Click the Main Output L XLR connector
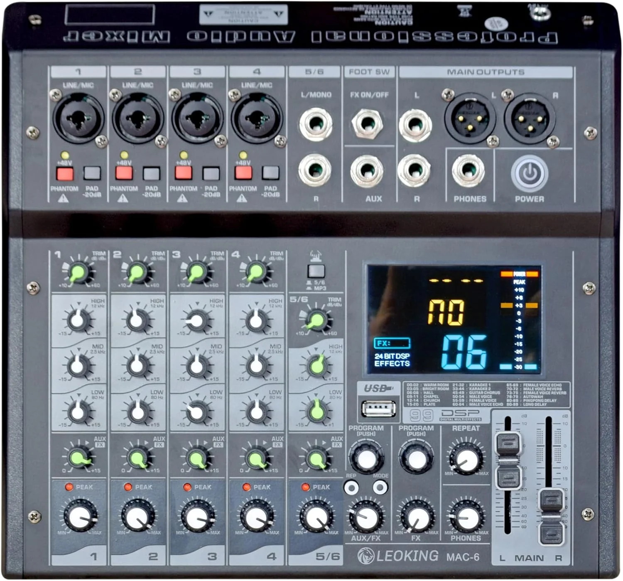 click(470, 118)
